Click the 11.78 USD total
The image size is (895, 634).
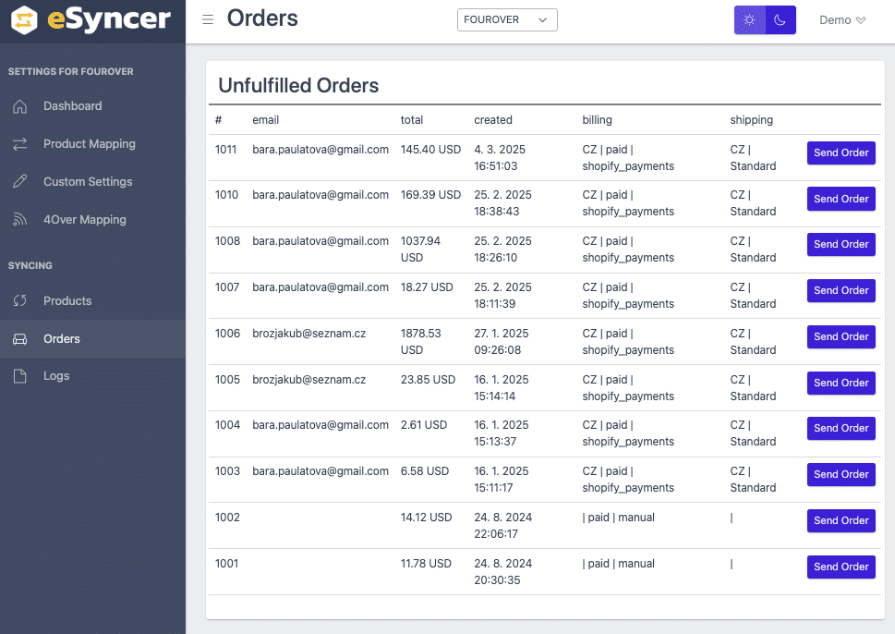426,564
